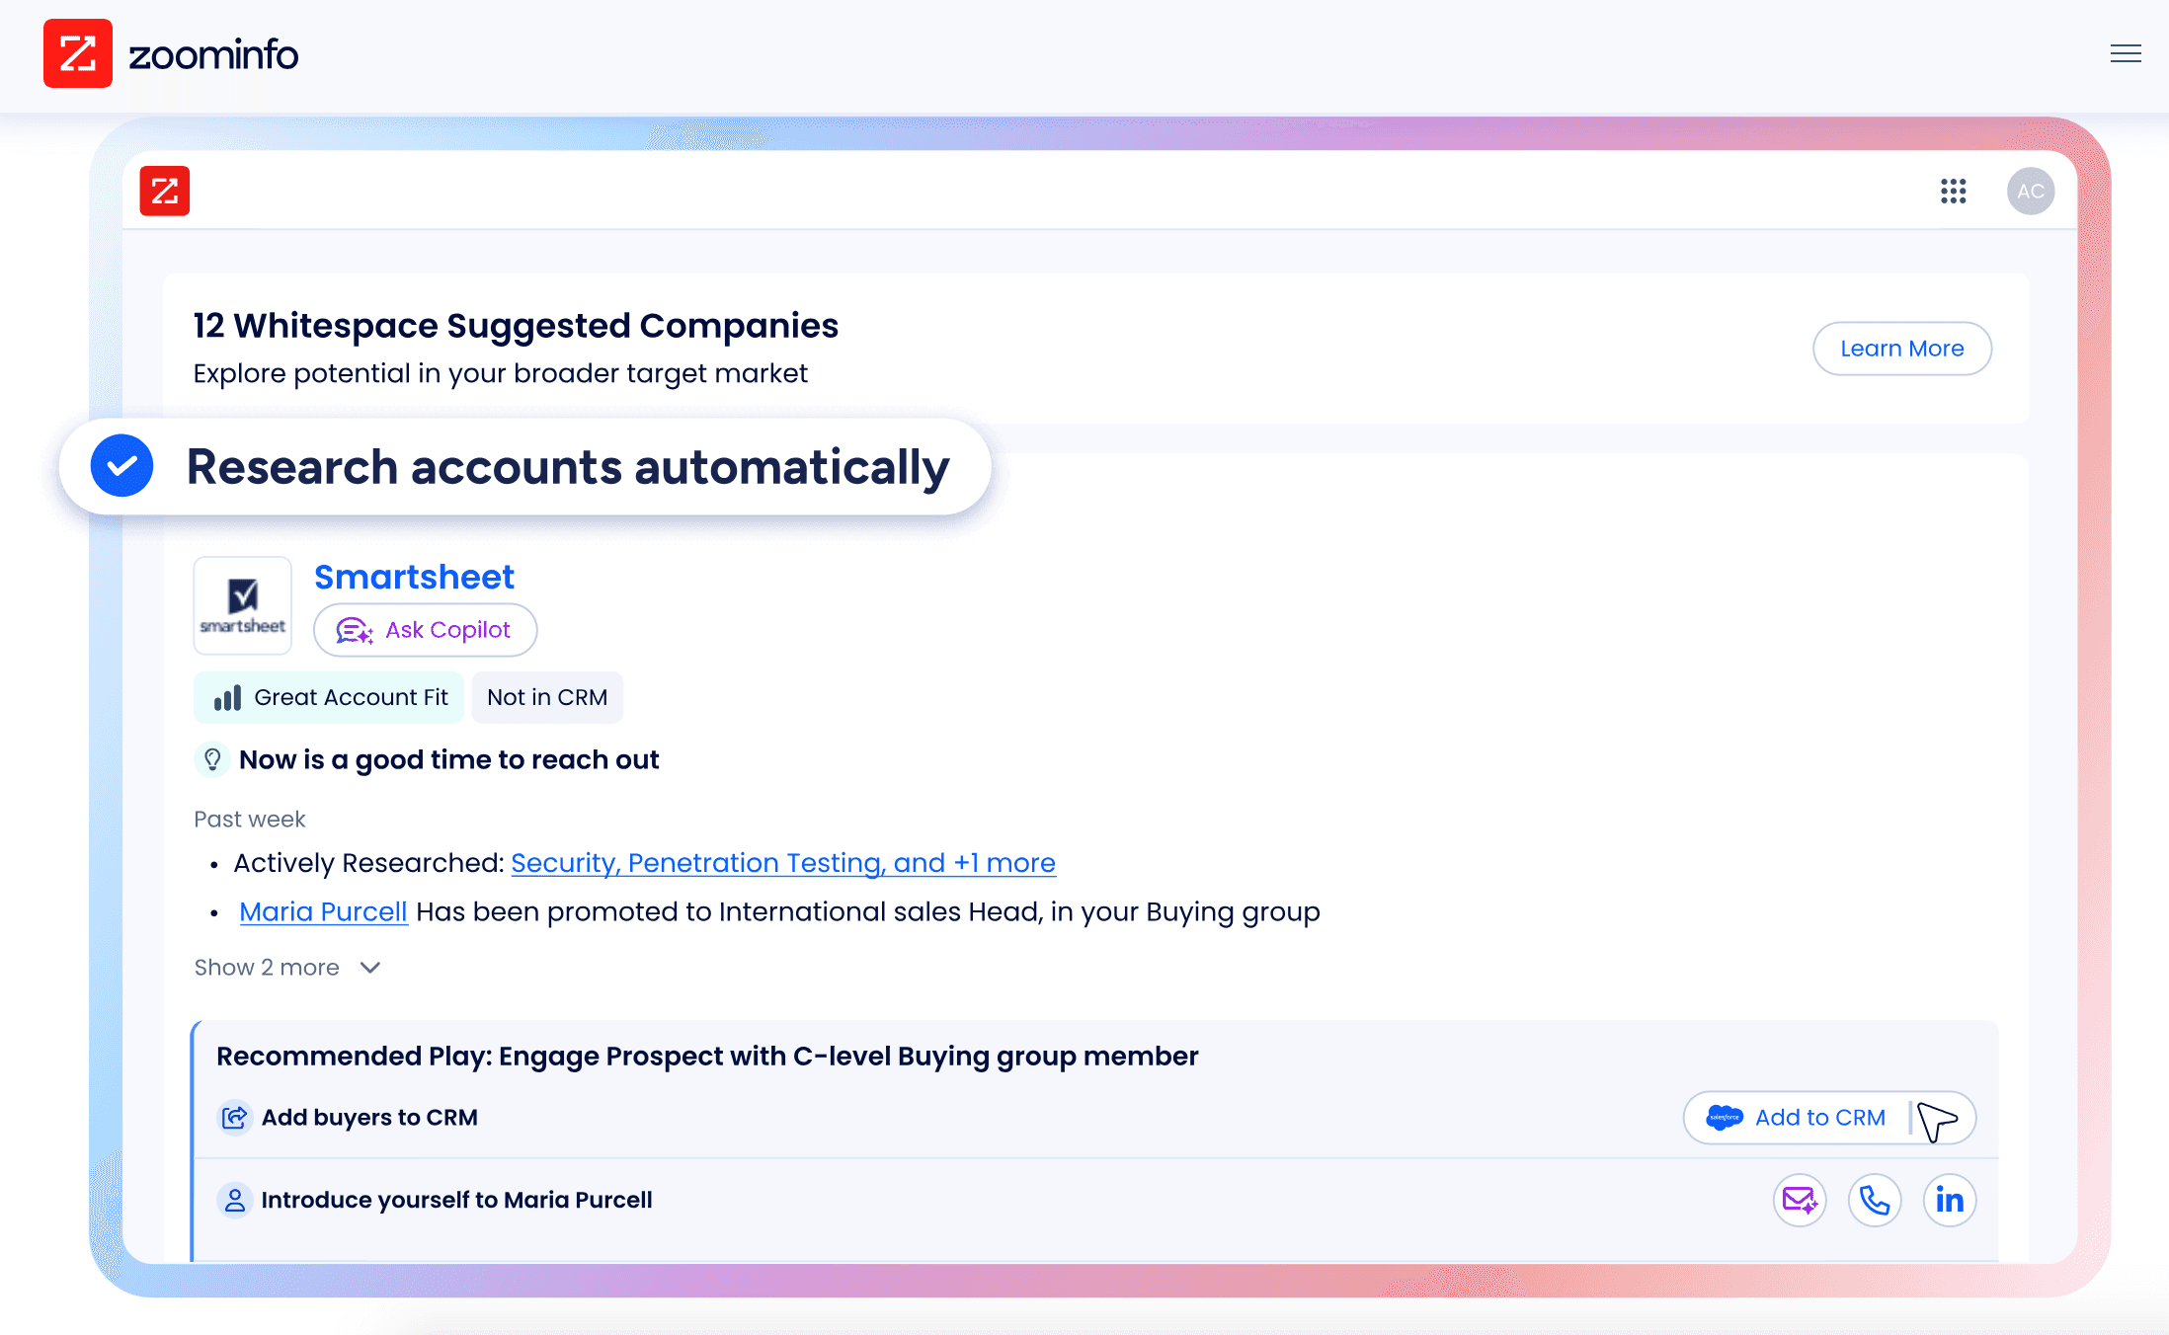Select the phone icon next to Maria Purcell
The height and width of the screenshot is (1335, 2169).
pos(1875,1199)
